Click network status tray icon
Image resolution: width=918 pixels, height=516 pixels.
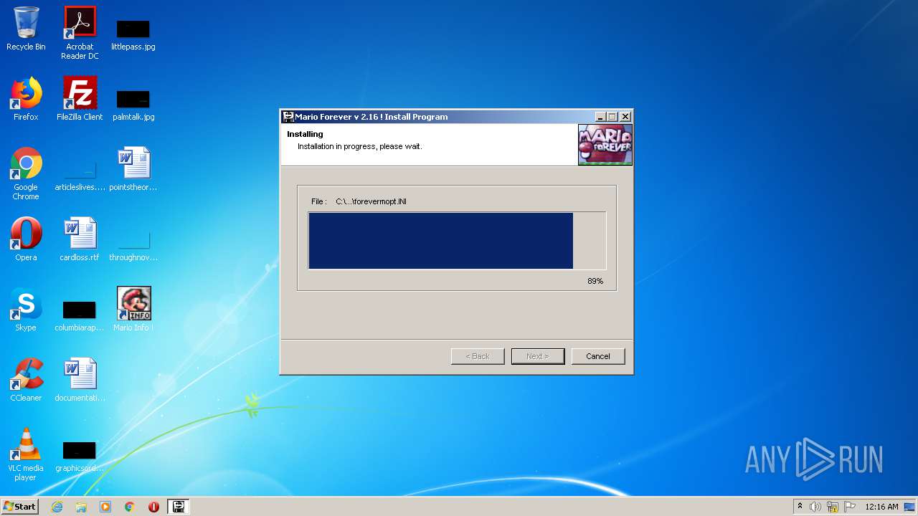coord(833,507)
